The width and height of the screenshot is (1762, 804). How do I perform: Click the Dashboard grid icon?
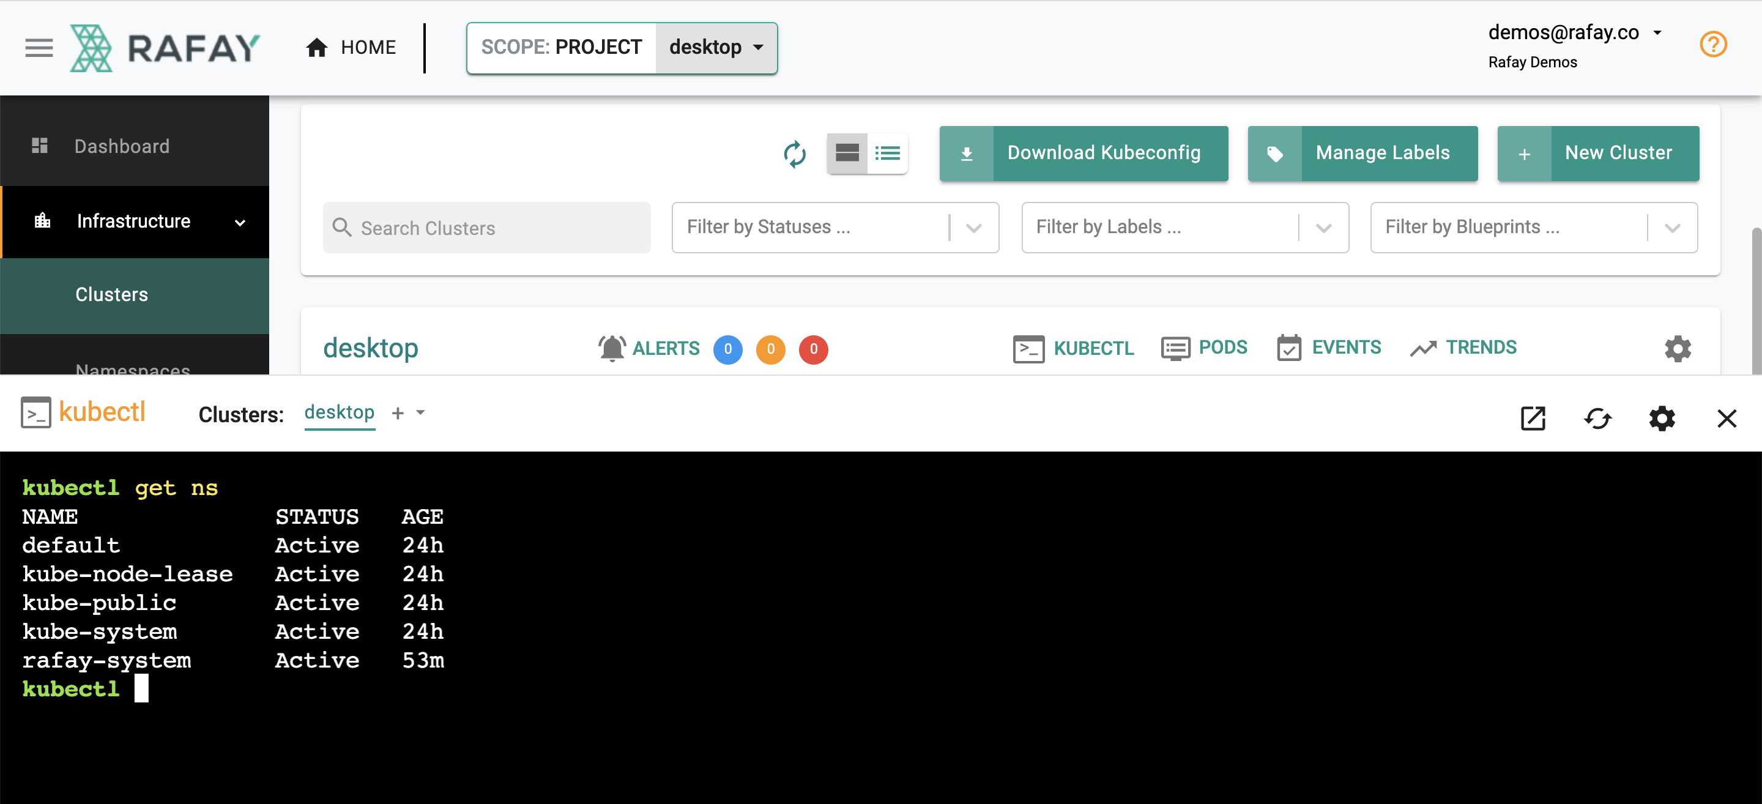pos(40,145)
